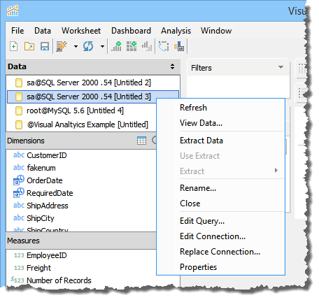Open dropdown arrow next to Refresh icon
Screen dimensions: 319x300
tap(102, 46)
